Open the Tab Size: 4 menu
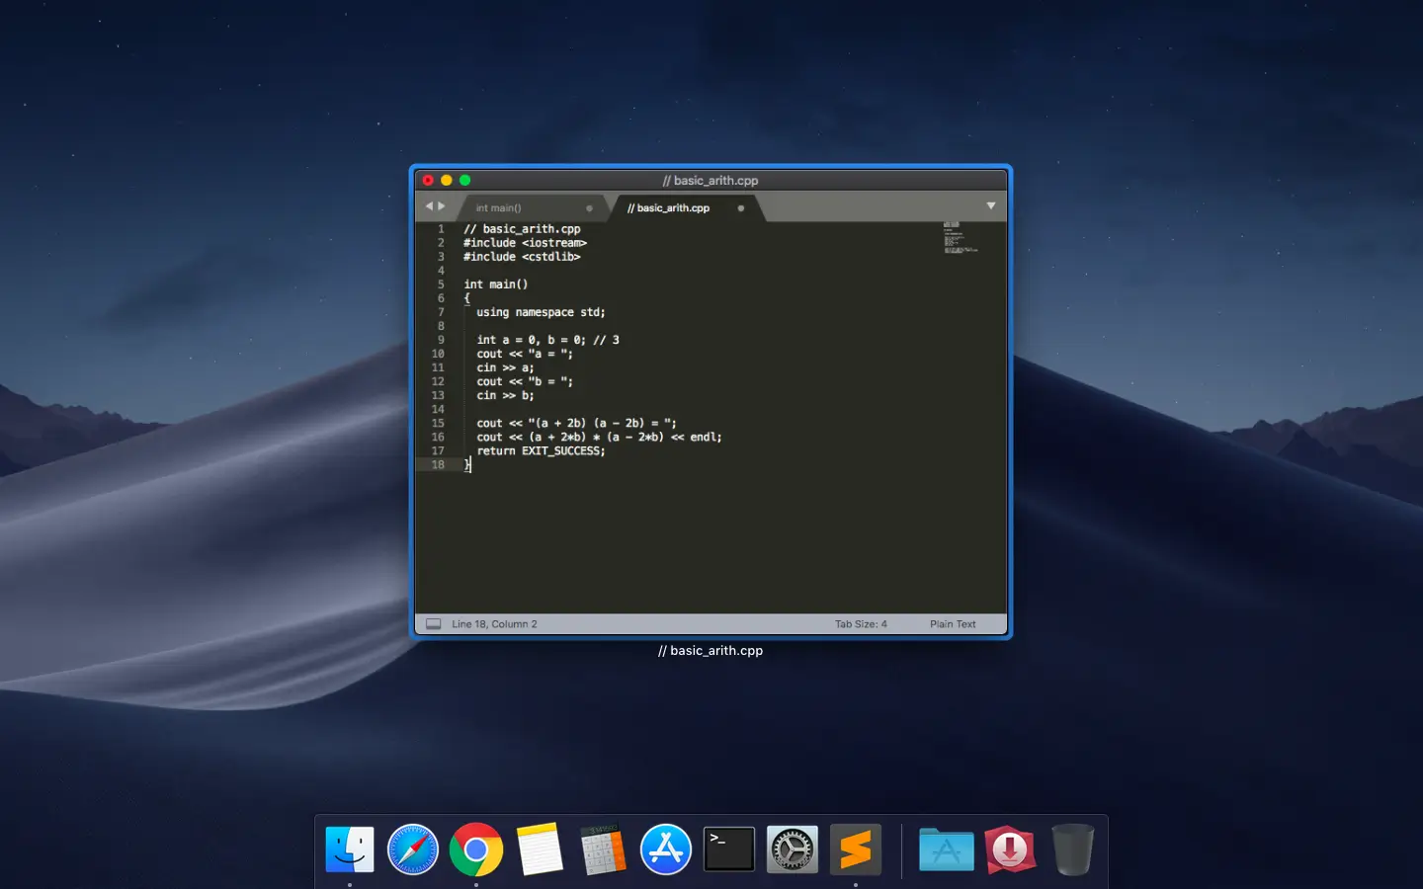The height and width of the screenshot is (889, 1423). point(861,624)
